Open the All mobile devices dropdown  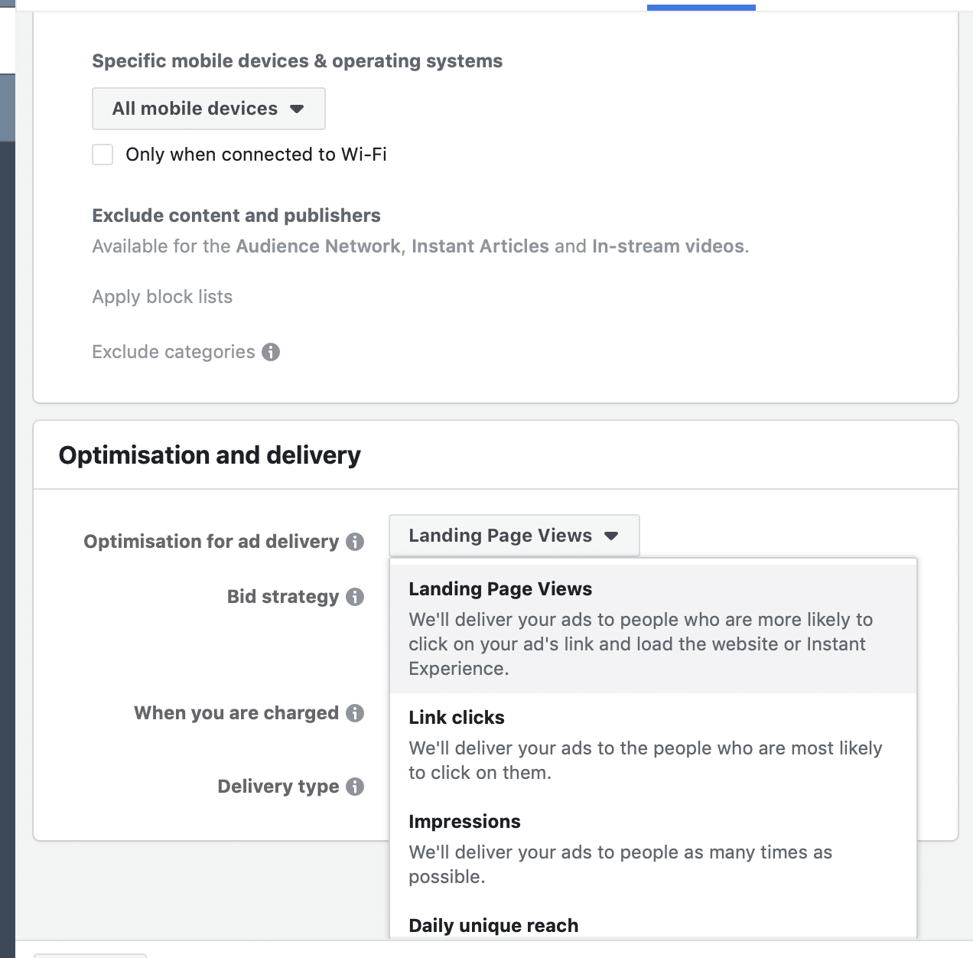(x=209, y=109)
